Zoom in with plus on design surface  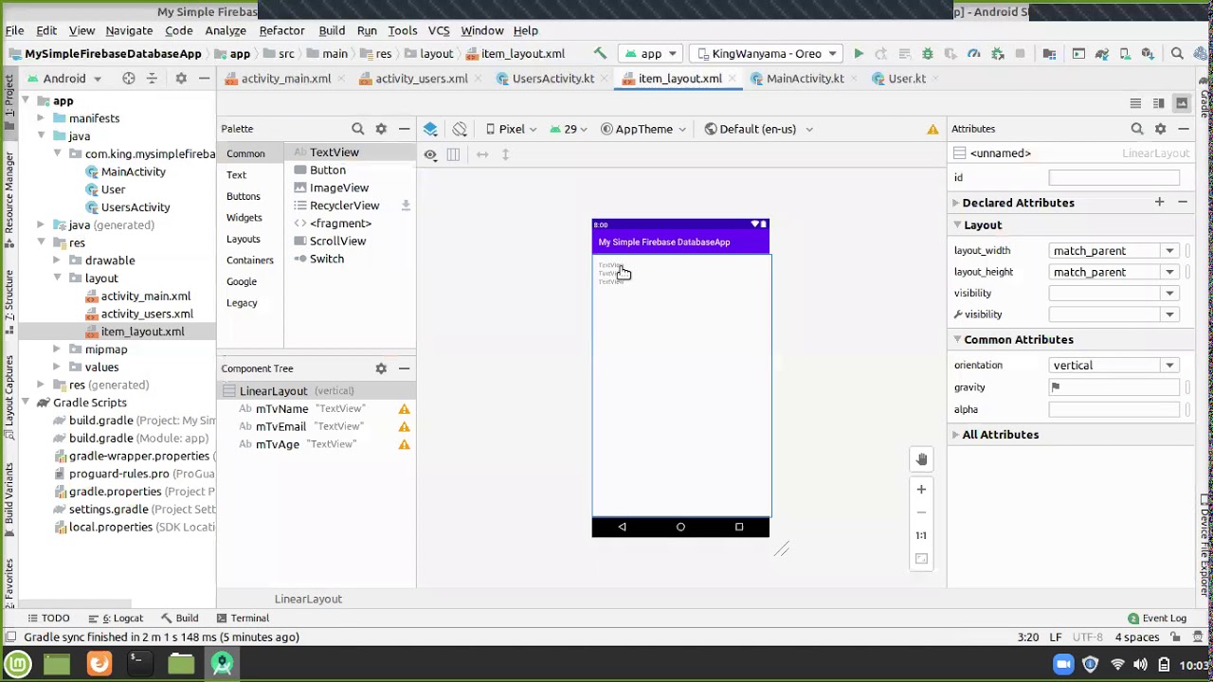921,490
